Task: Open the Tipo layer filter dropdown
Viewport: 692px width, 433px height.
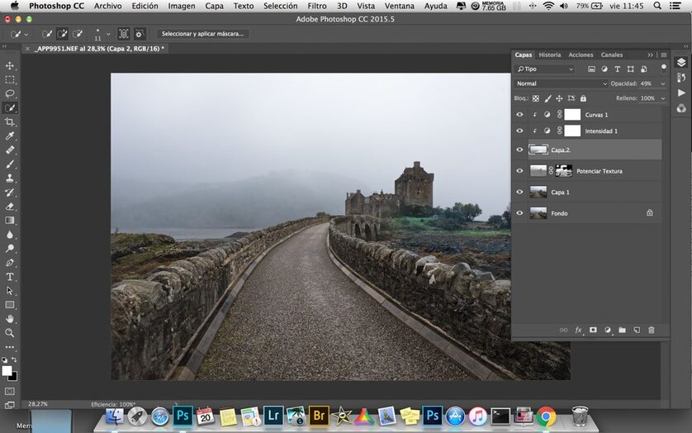Action: 545,69
